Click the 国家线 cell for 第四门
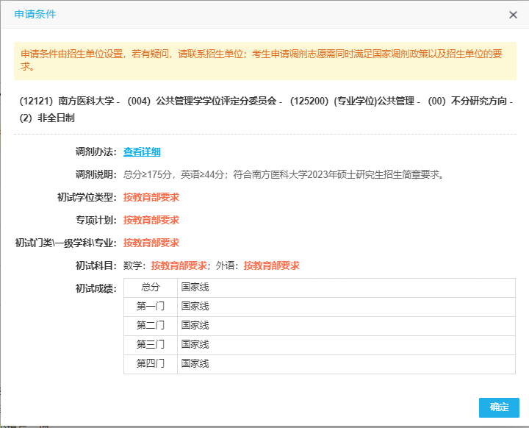The width and height of the screenshot is (529, 428). [x=195, y=364]
